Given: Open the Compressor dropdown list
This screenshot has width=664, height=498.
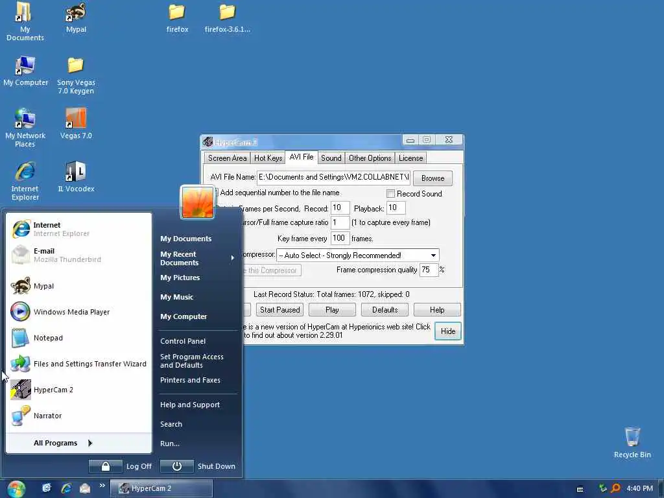Looking at the screenshot, I should pyautogui.click(x=433, y=255).
